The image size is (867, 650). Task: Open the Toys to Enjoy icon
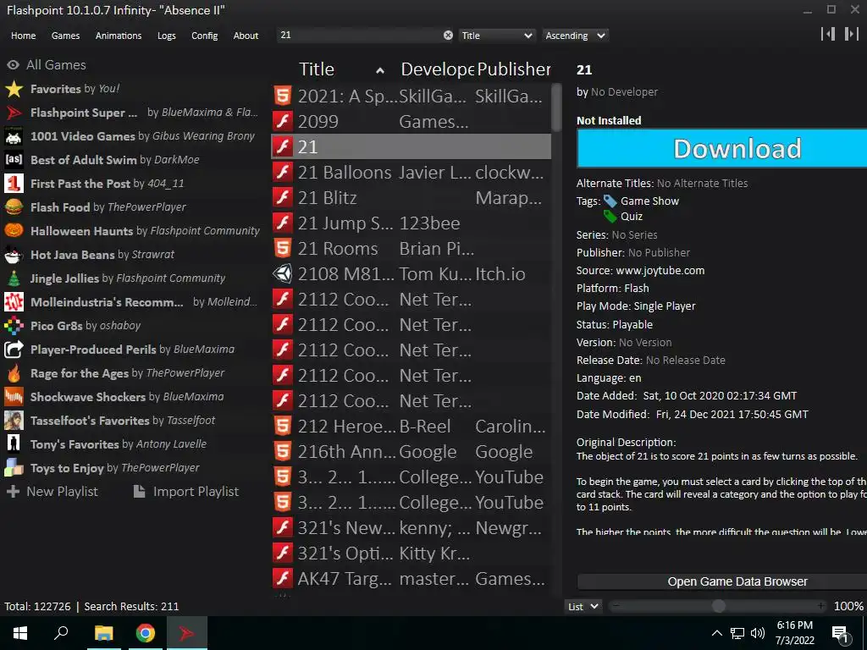click(14, 467)
